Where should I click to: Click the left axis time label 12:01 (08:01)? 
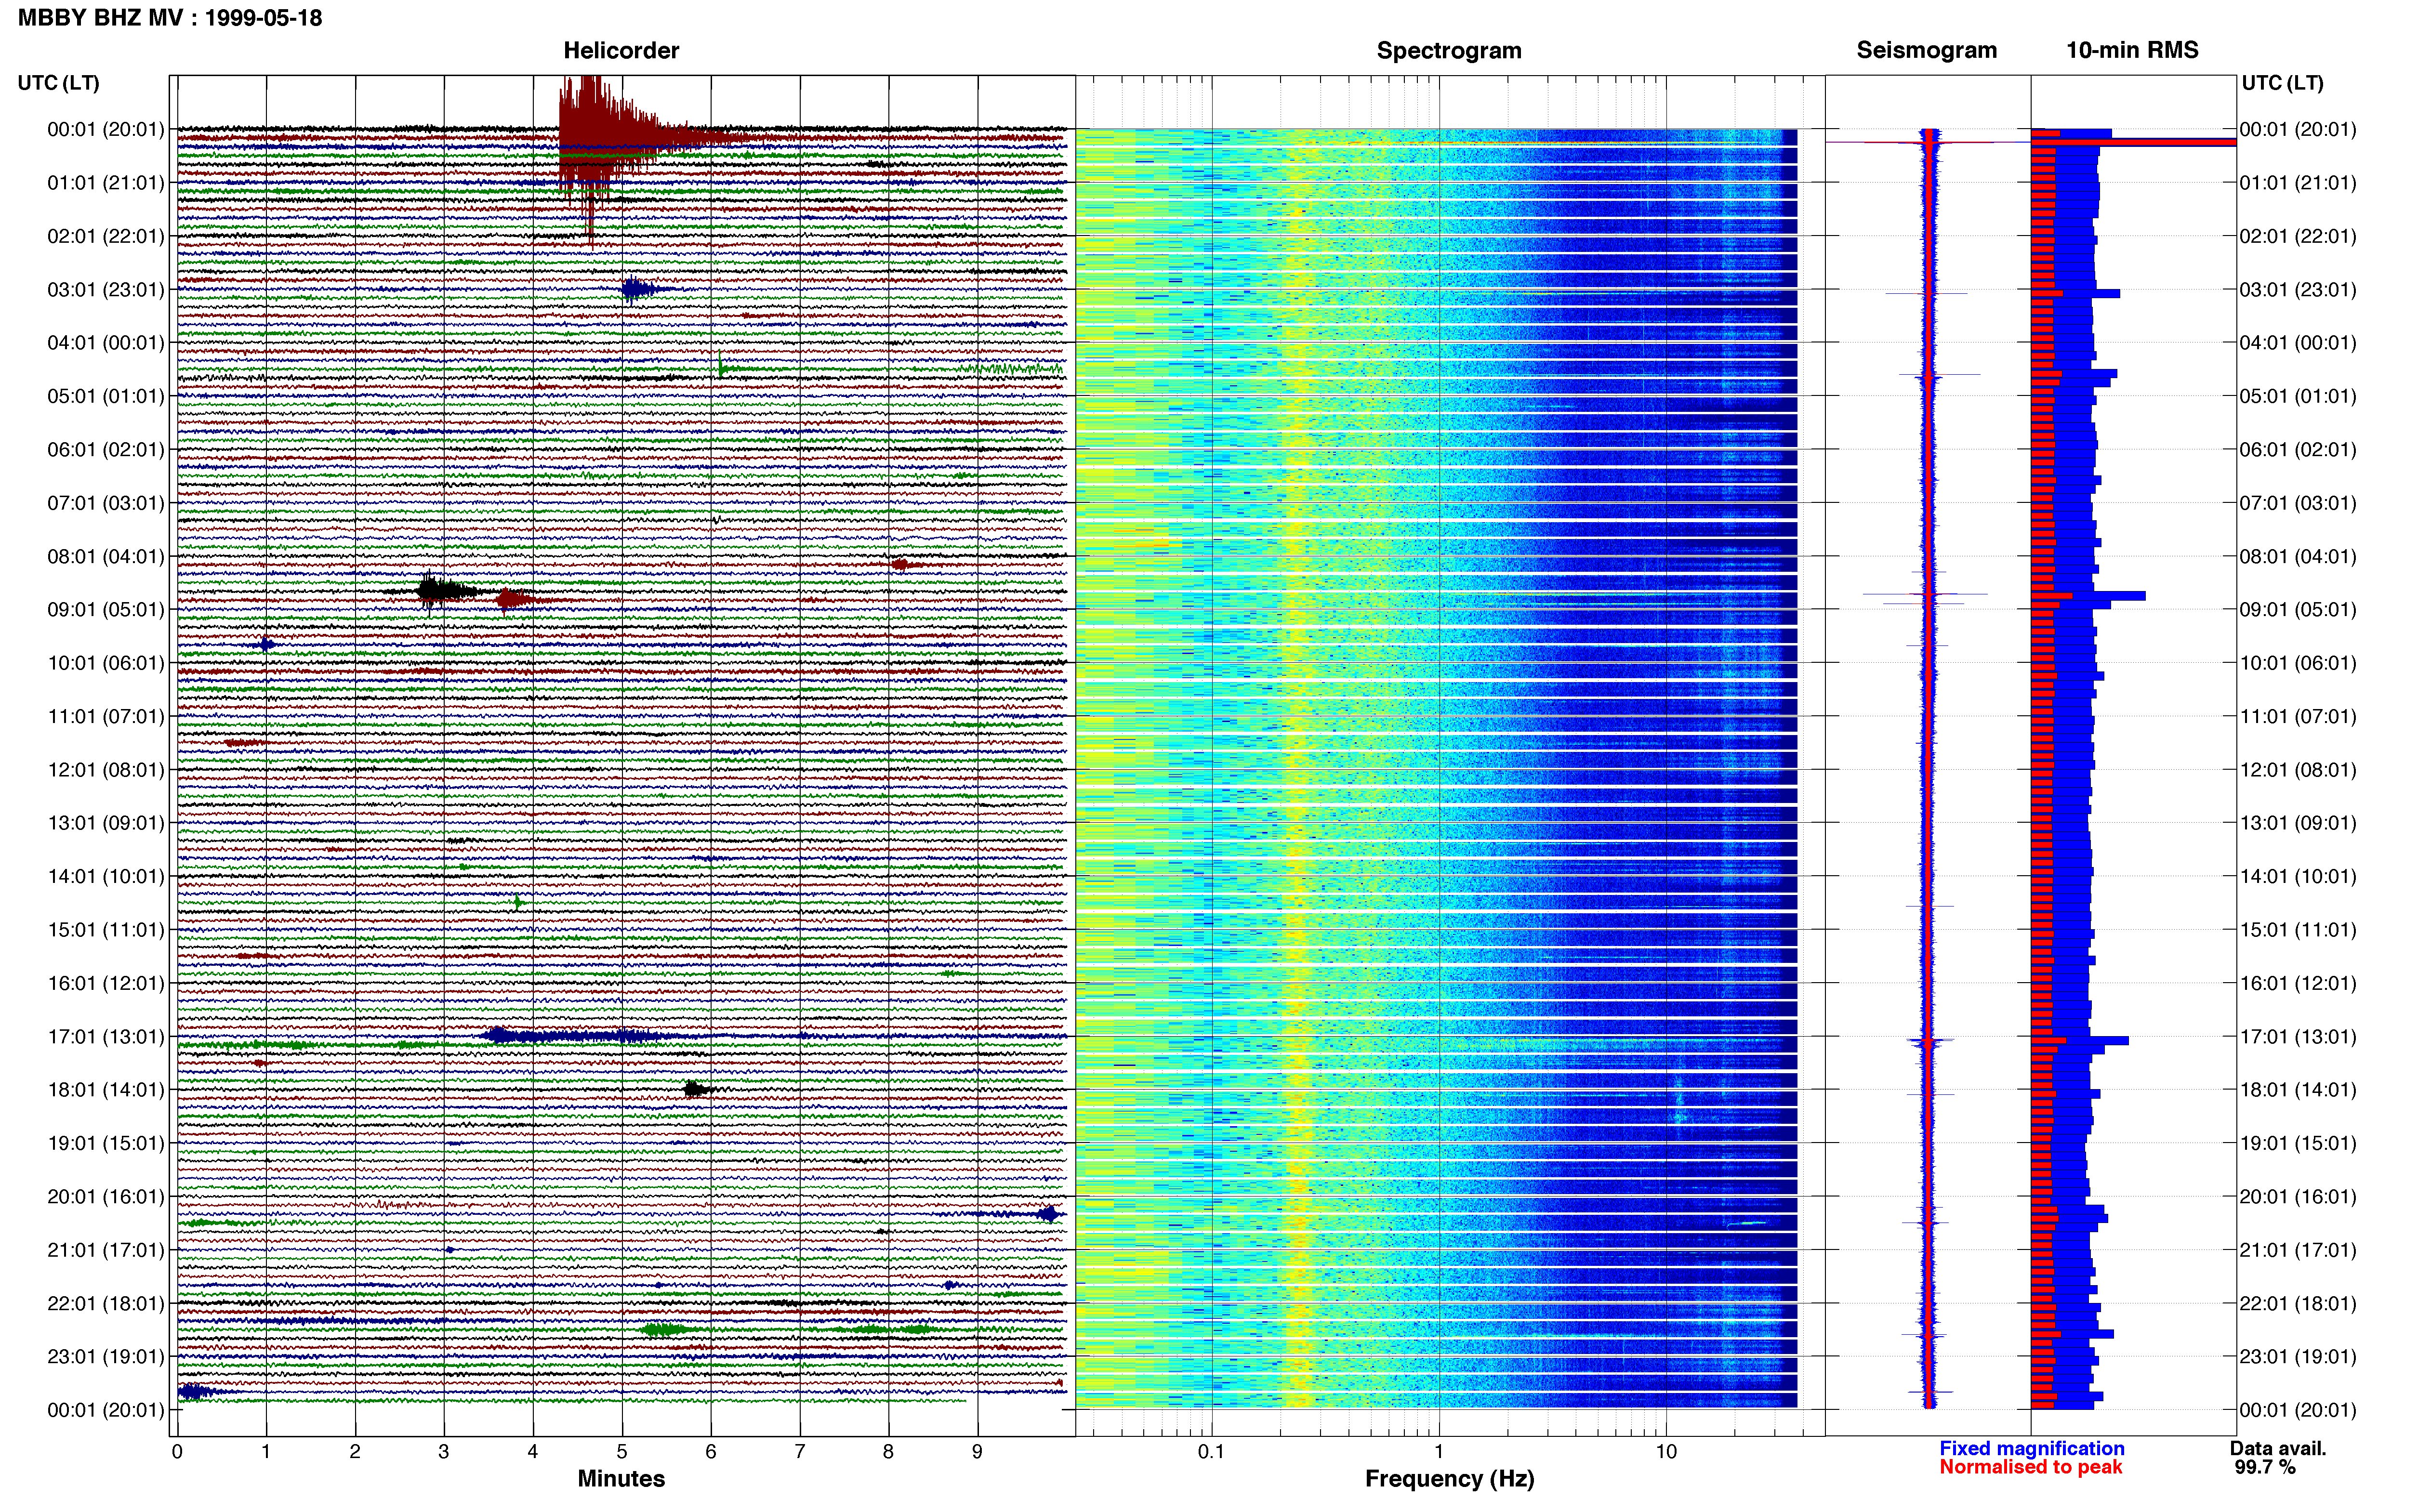(106, 770)
